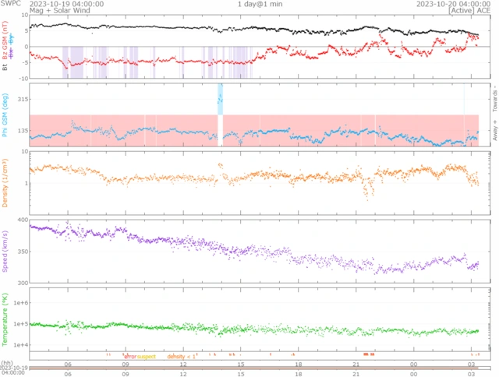The width and height of the screenshot is (499, 377).
Task: Click the red 'error' flag legend text
Action: 129,357
